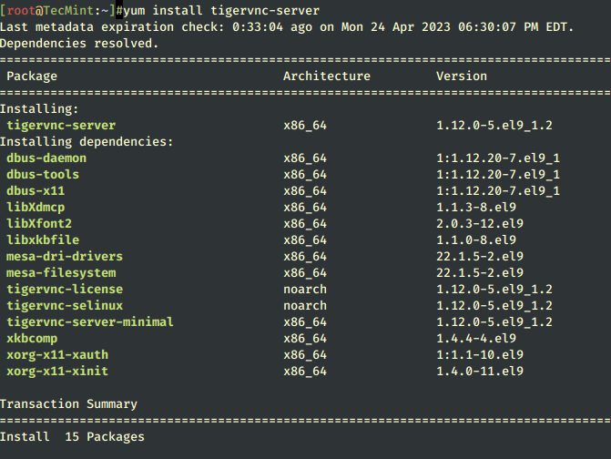
Task: Click the 'Install 15 Packages' line
Action: tap(72, 437)
